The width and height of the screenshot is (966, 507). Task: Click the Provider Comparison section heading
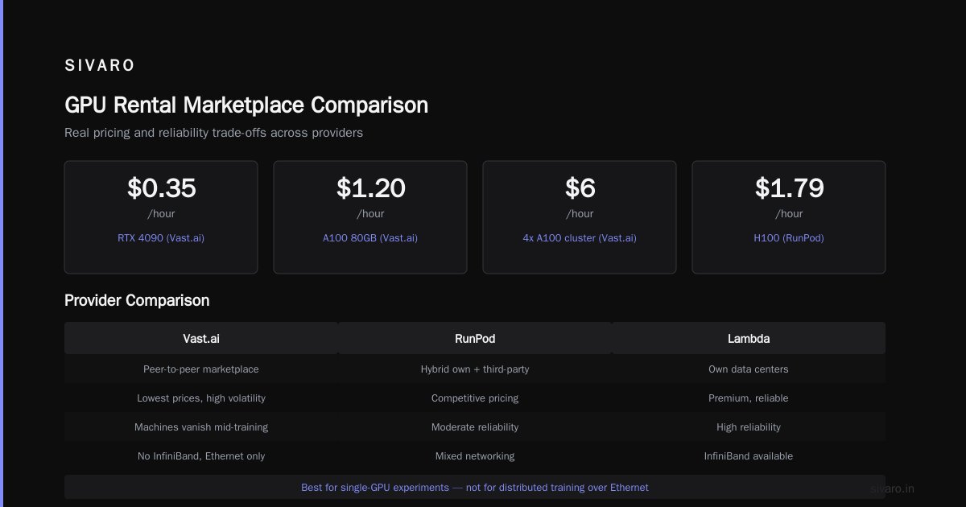pyautogui.click(x=137, y=300)
